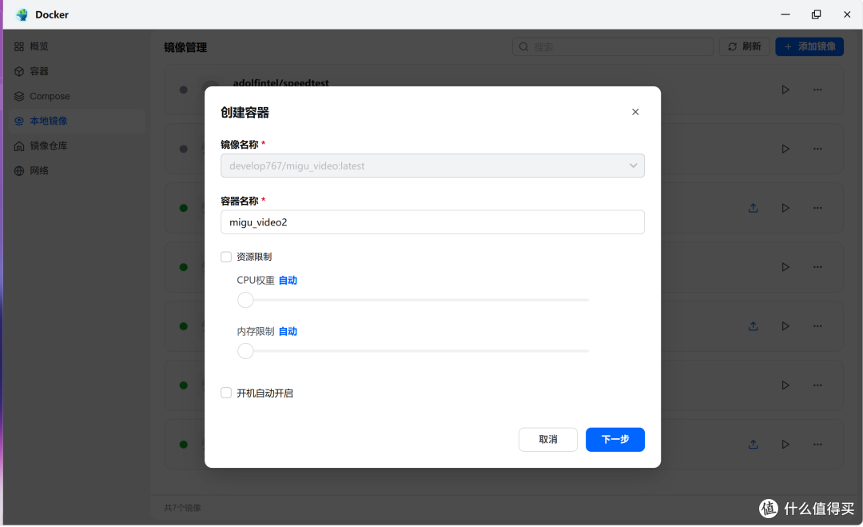Click the CPU权重 slider handle

(x=245, y=300)
